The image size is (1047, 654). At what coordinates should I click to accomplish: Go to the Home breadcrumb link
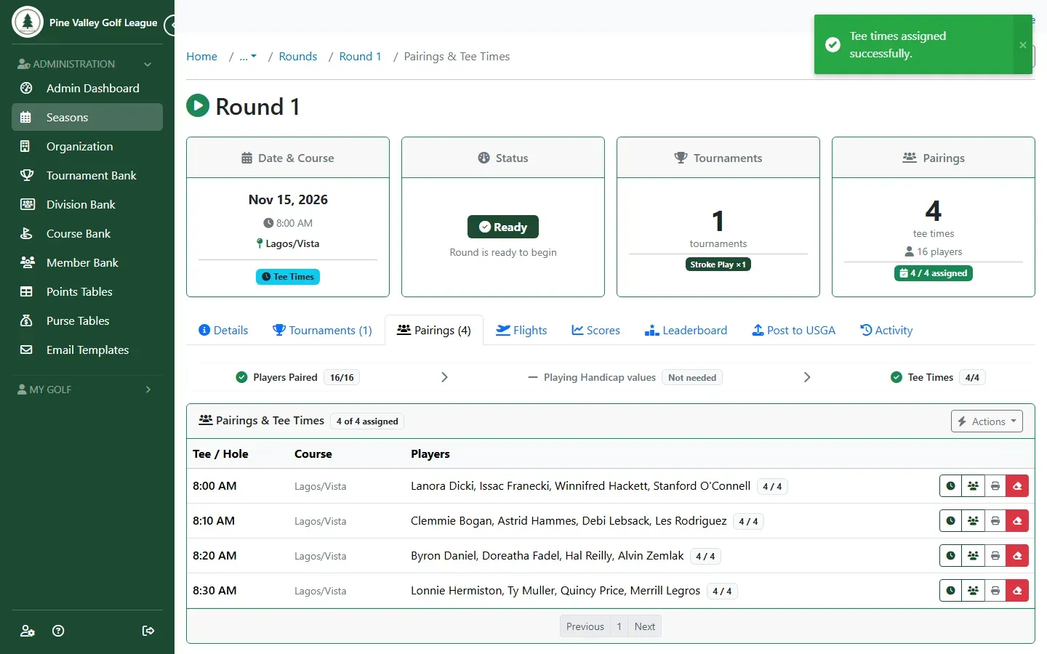coord(201,57)
